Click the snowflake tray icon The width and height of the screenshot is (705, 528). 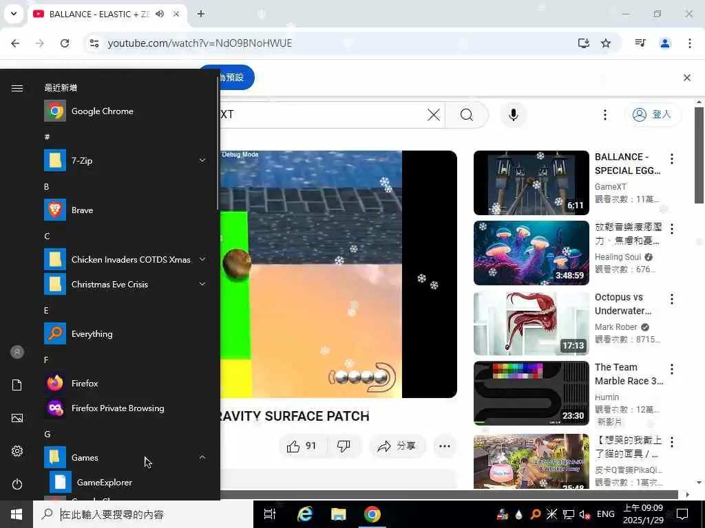[551, 514]
